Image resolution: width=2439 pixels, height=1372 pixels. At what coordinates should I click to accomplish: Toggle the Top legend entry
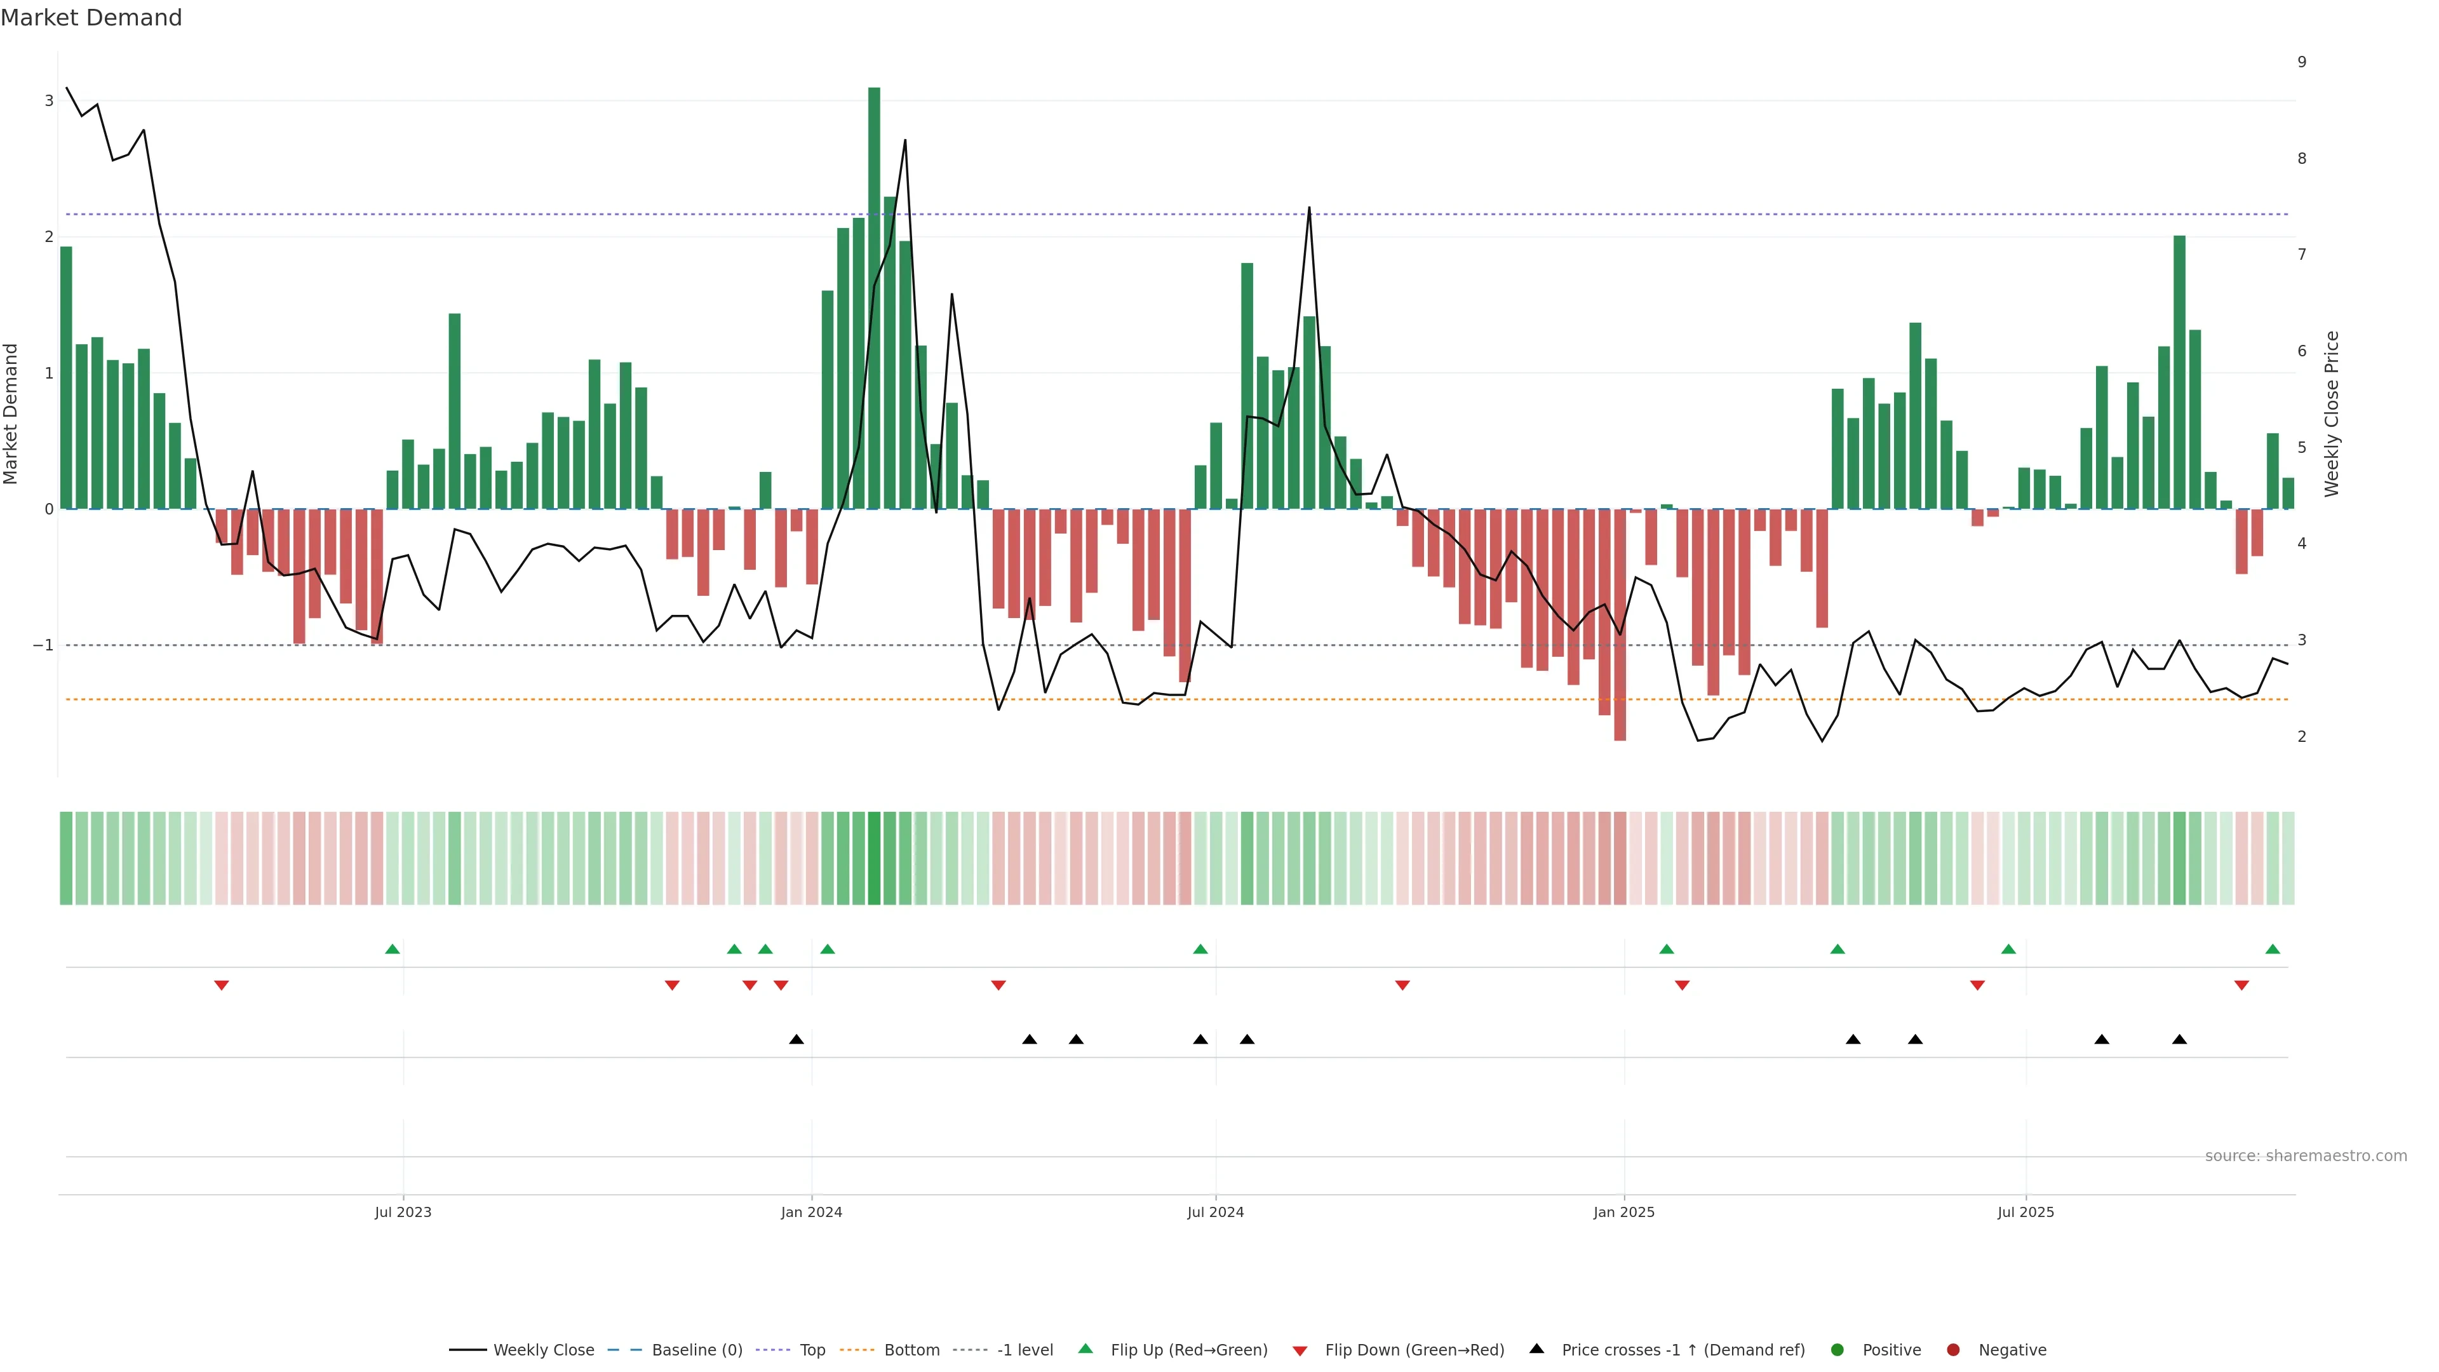coord(812,1350)
